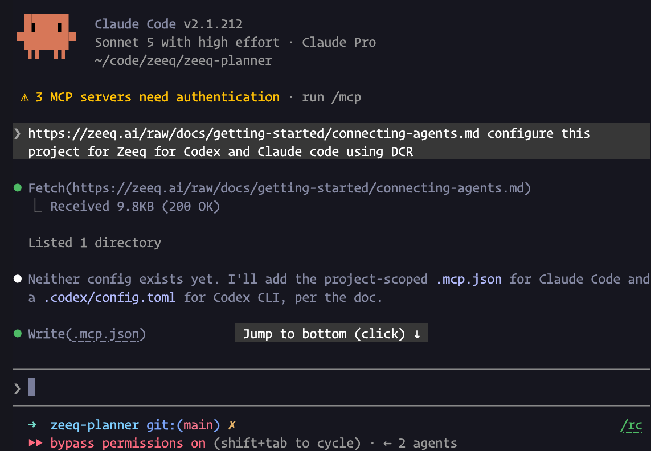651x451 pixels.
Task: Click the 'run /mcp' hint text
Action: click(331, 97)
